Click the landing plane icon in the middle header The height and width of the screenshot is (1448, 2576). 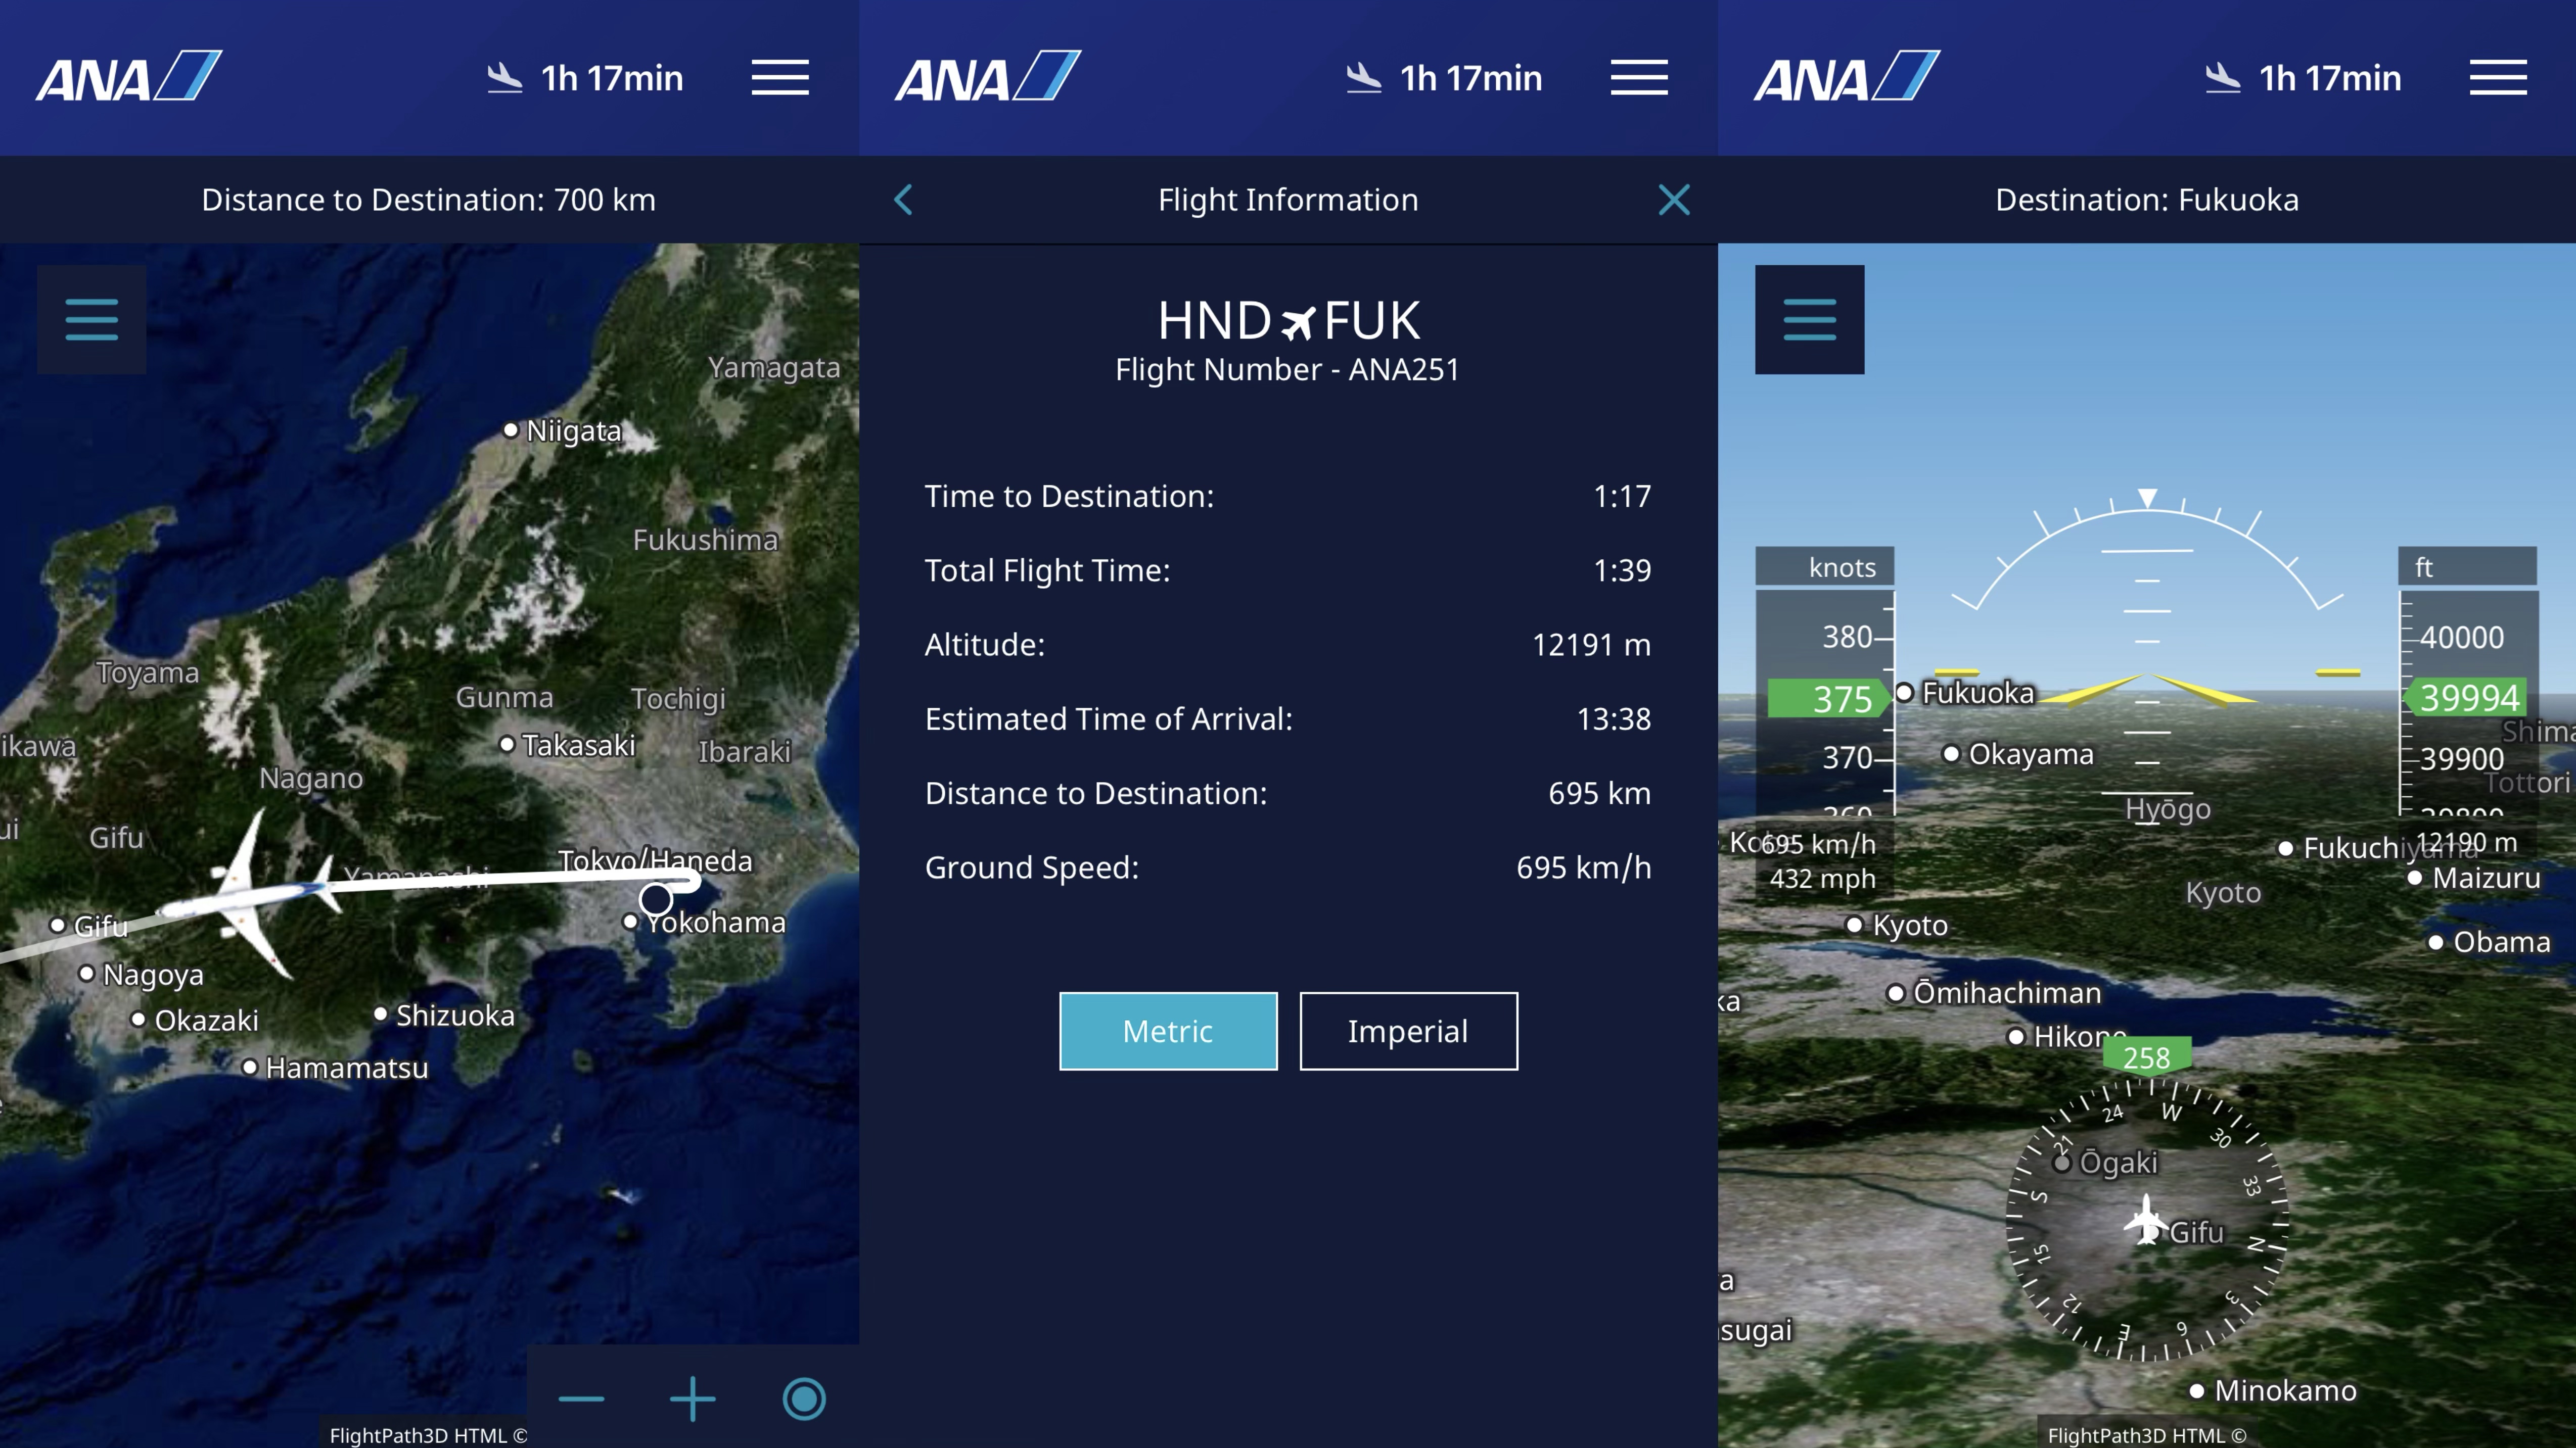click(x=1363, y=78)
